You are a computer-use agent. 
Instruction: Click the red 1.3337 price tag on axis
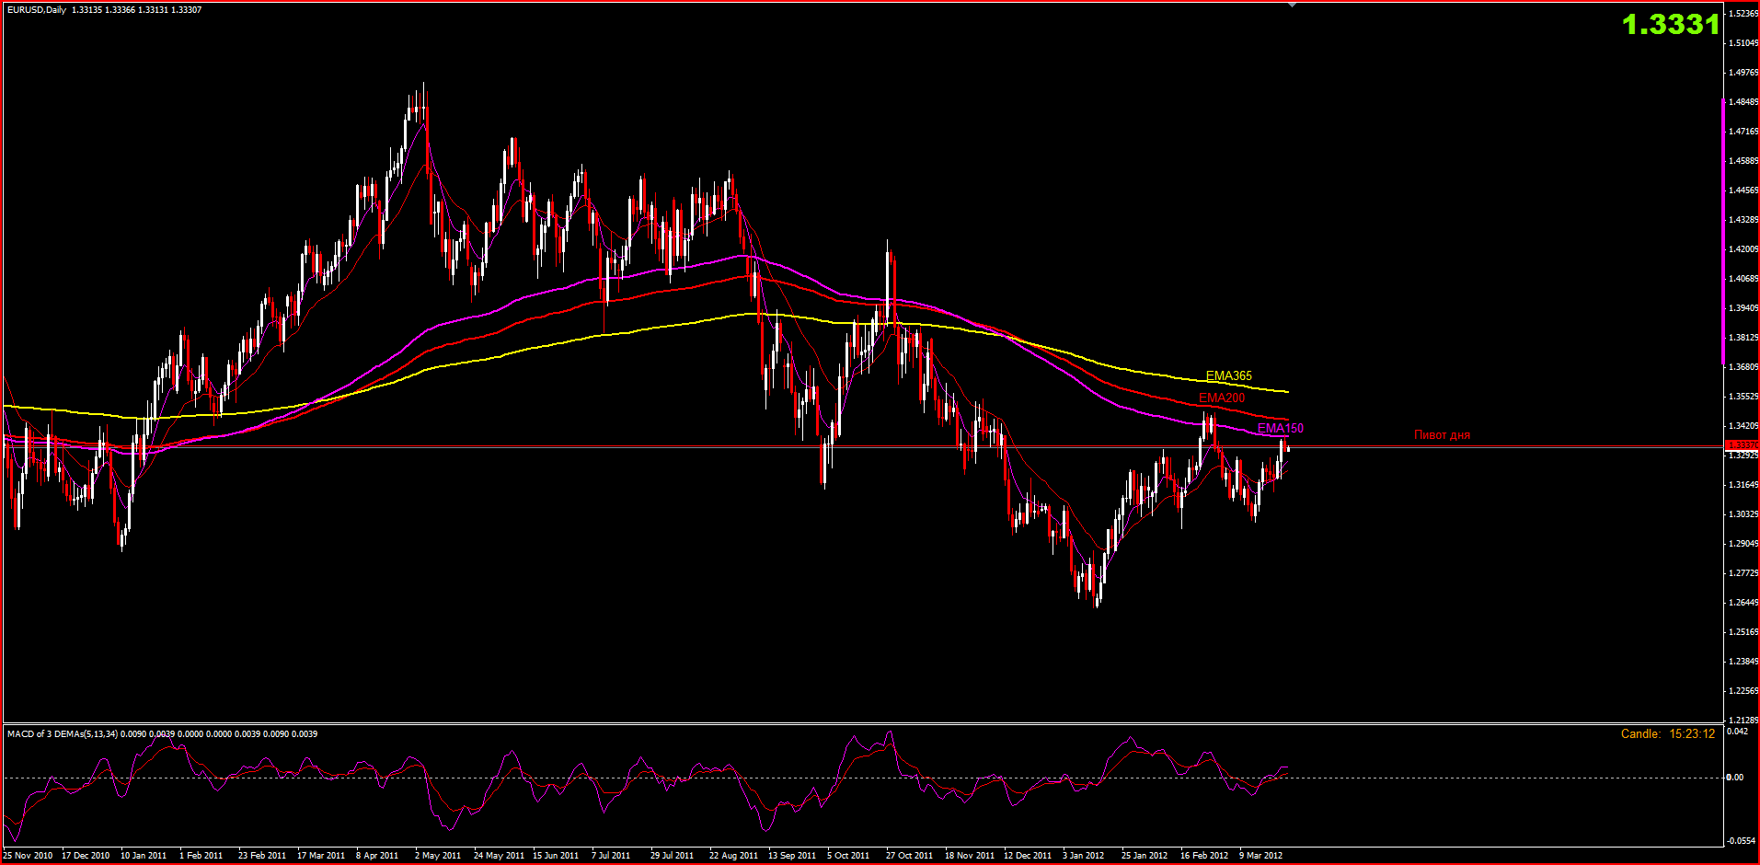point(1742,445)
